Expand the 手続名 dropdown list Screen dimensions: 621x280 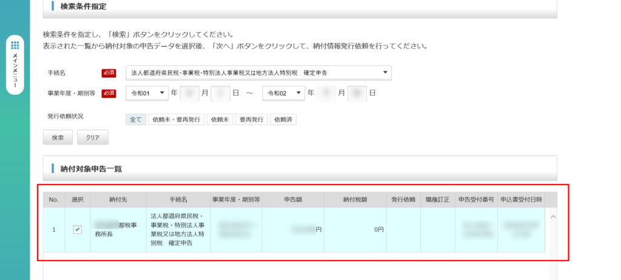258,73
